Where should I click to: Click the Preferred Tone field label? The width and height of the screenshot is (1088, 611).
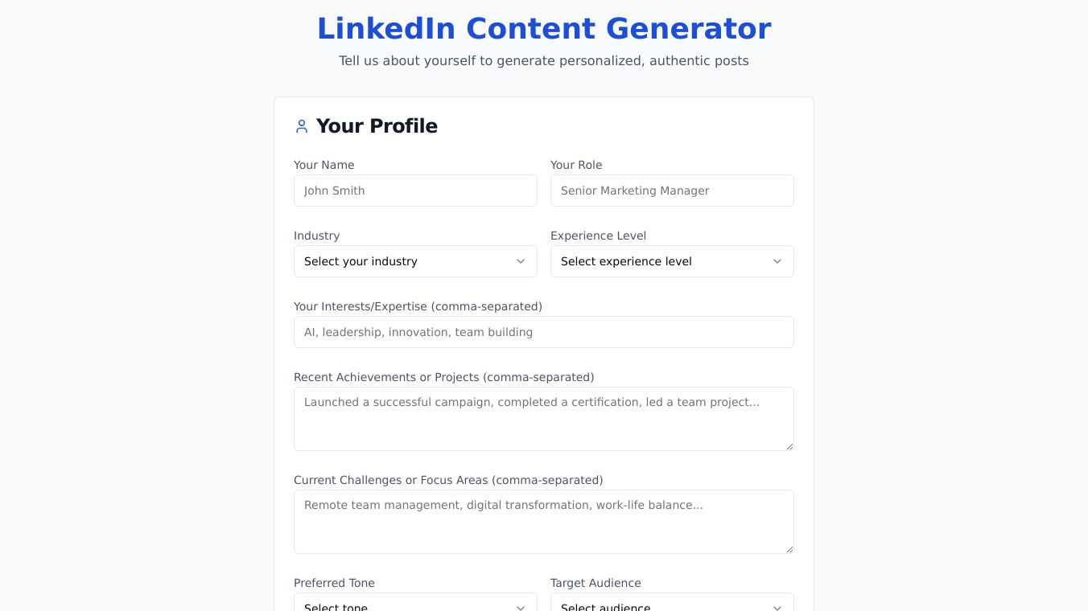click(x=334, y=583)
